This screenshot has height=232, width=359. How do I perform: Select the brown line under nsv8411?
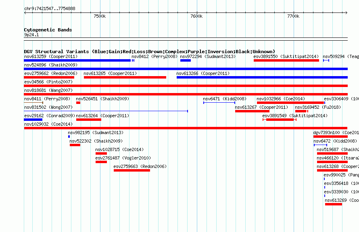coord(33,103)
